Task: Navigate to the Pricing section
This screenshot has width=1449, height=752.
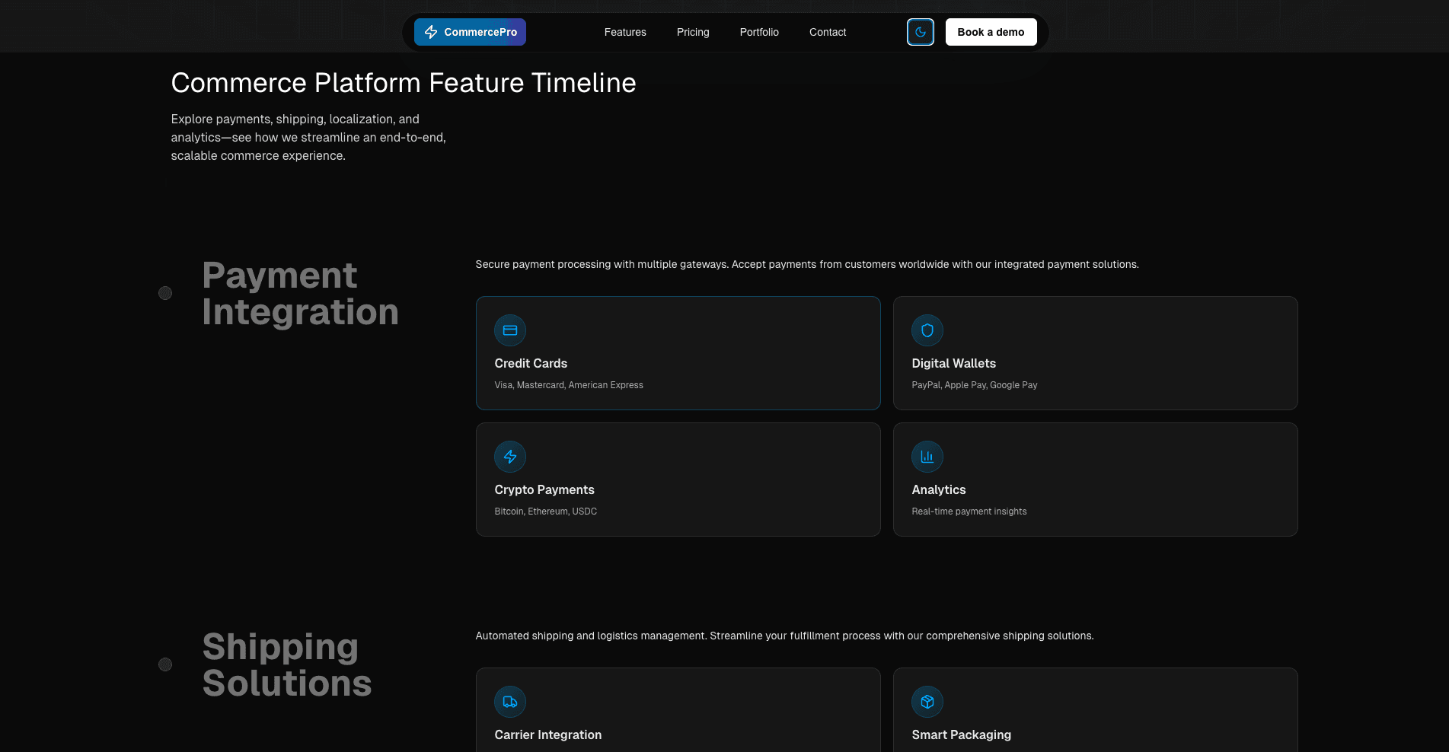Action: click(692, 32)
